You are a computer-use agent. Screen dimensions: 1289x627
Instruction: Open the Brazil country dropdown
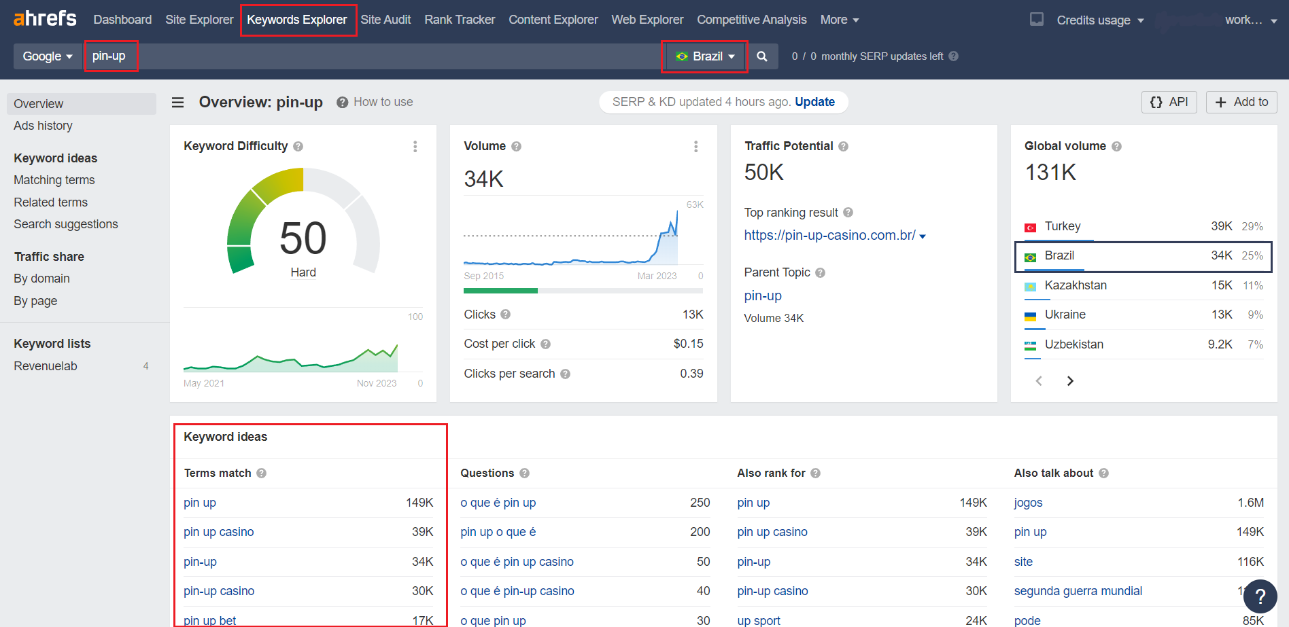tap(705, 56)
